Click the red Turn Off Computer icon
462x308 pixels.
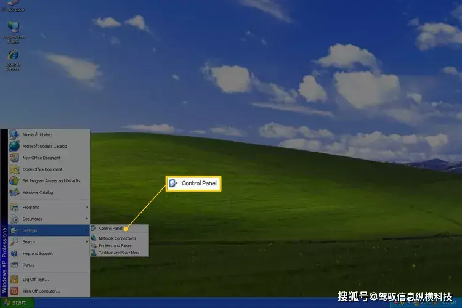pyautogui.click(x=14, y=291)
